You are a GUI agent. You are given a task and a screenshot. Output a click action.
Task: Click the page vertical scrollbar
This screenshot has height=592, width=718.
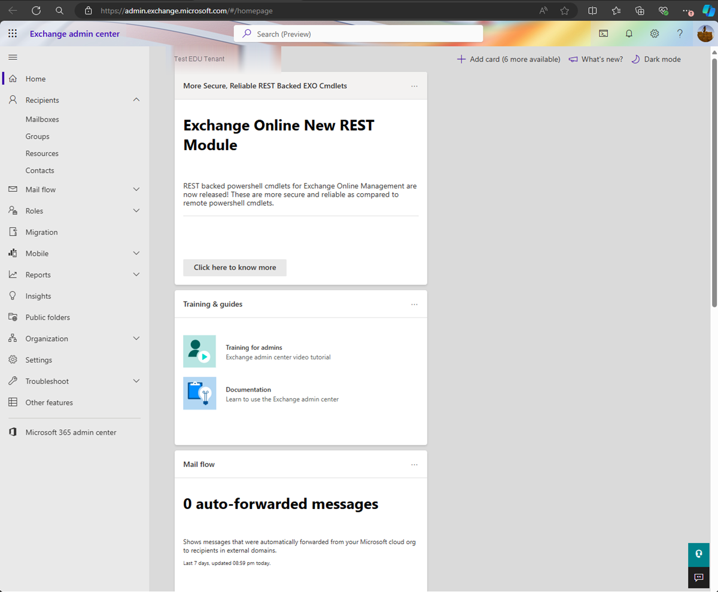tap(714, 182)
